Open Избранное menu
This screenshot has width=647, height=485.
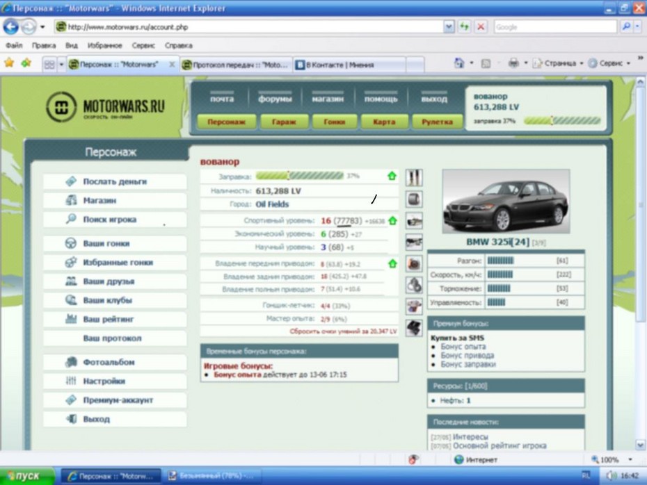click(105, 45)
